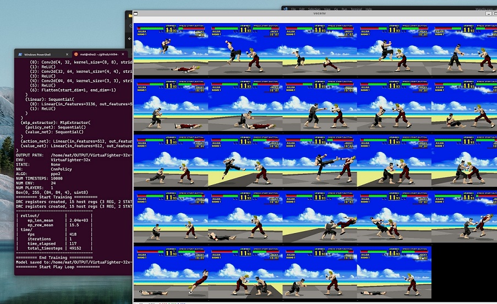This screenshot has height=304, width=497.
Task: Open the Go menu in VS Code
Action: (x=336, y=9)
